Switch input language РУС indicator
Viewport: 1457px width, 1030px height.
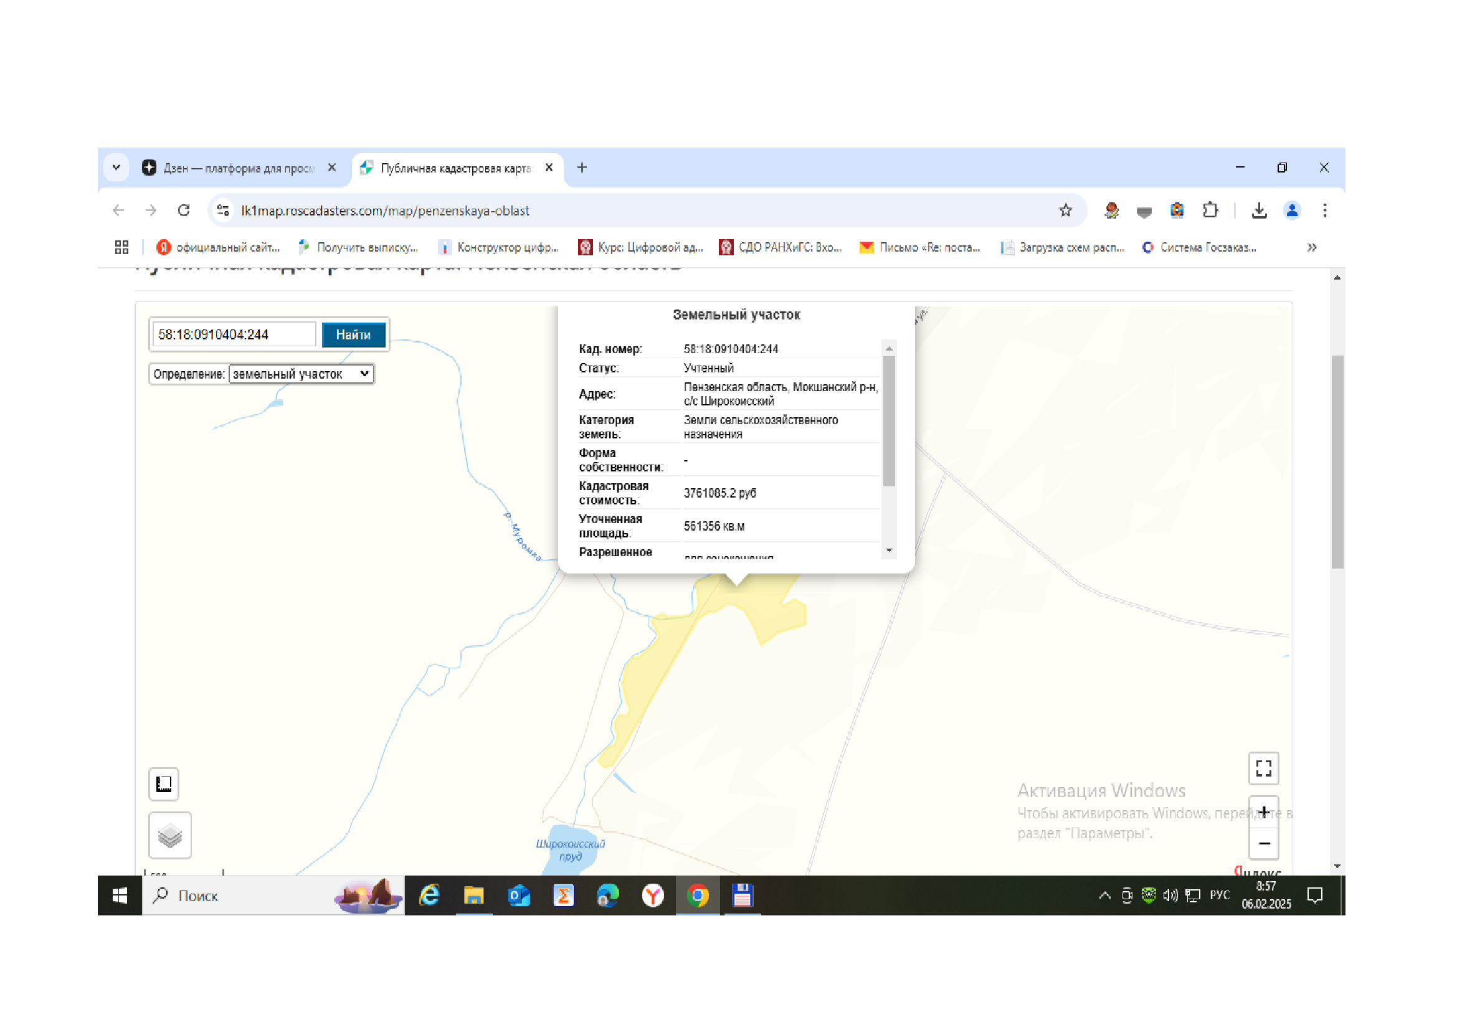click(x=1220, y=895)
